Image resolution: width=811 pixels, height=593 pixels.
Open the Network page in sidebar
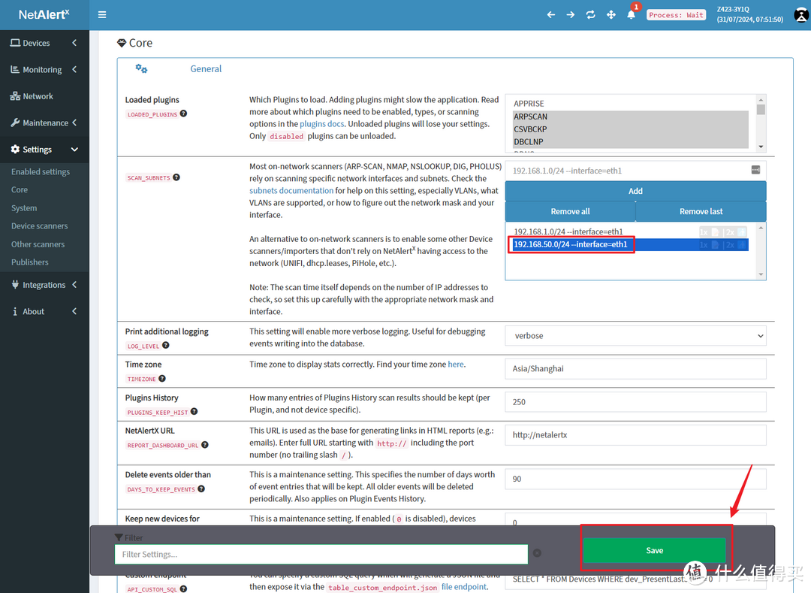tap(38, 96)
